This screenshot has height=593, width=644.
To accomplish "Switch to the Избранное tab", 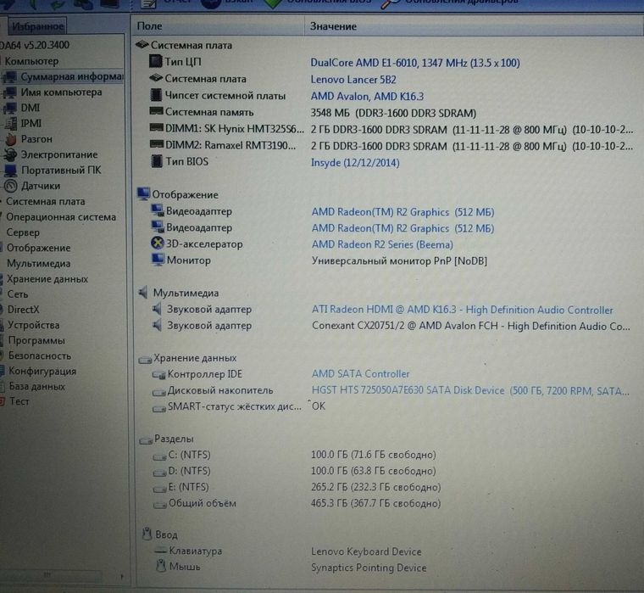I will (37, 26).
